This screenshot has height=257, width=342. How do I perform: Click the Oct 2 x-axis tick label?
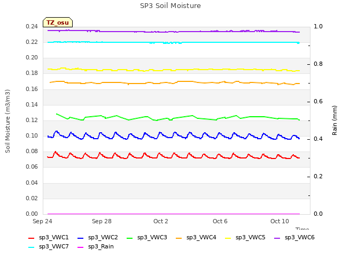click(161, 221)
